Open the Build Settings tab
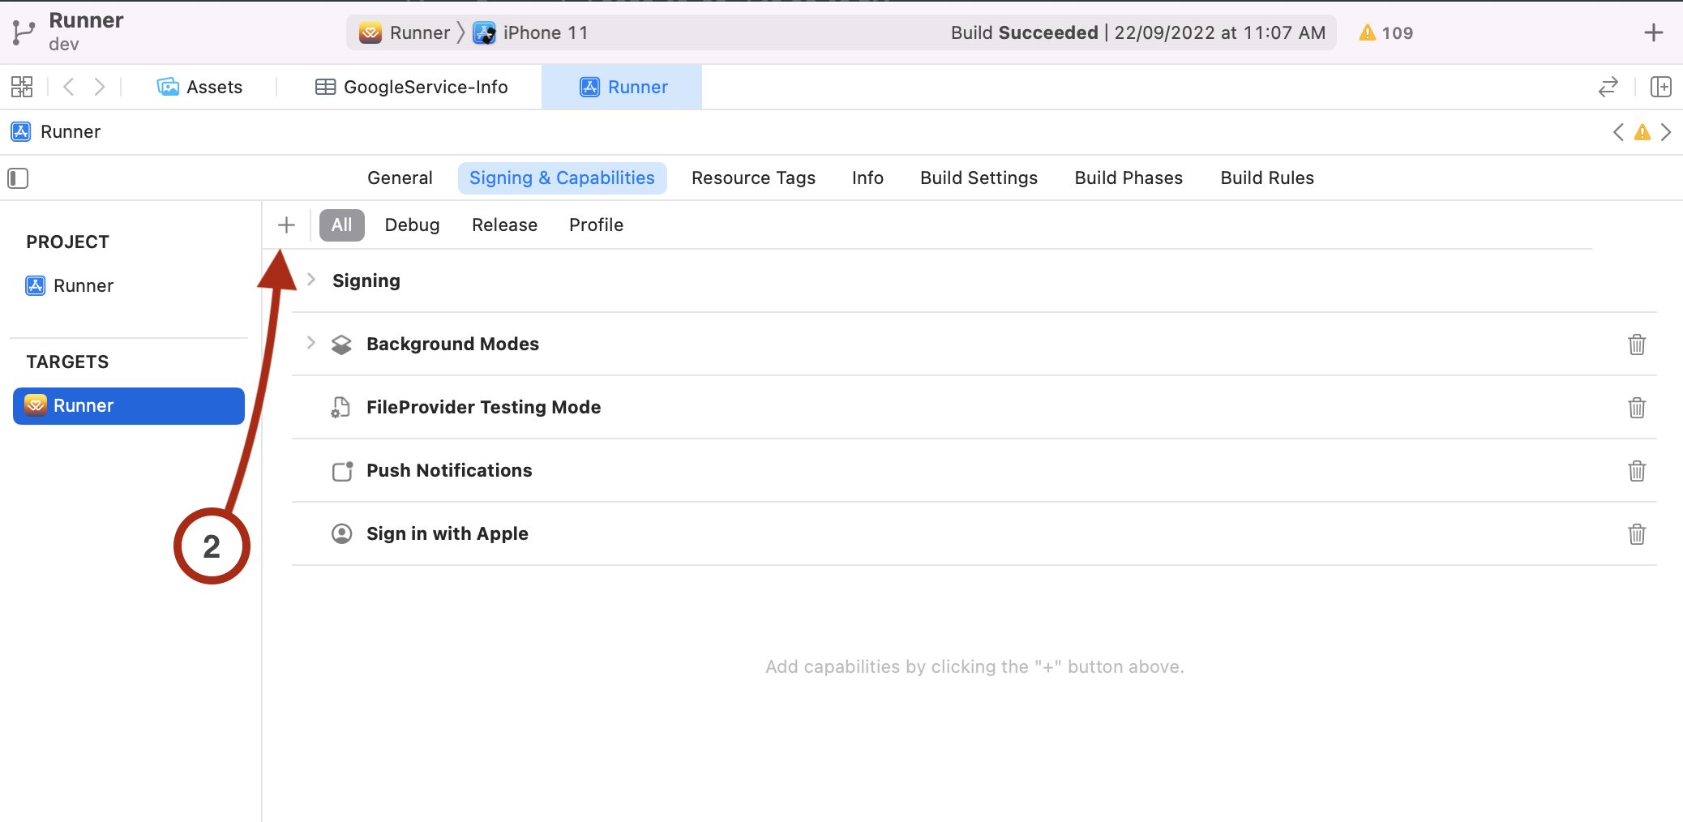Screen dimensions: 1683x822 point(979,178)
